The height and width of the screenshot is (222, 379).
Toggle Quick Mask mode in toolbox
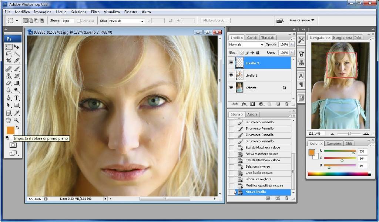(13, 145)
